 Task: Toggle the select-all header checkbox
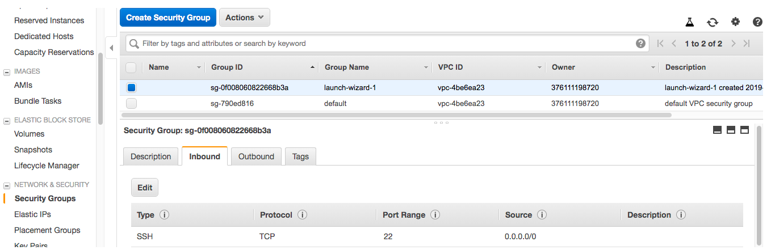click(131, 67)
